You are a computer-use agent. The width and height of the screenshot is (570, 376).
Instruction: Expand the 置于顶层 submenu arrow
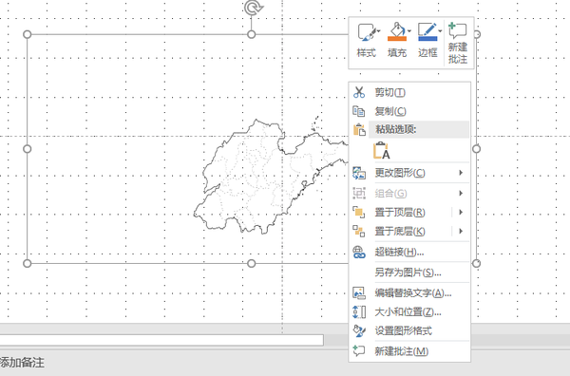click(x=461, y=212)
